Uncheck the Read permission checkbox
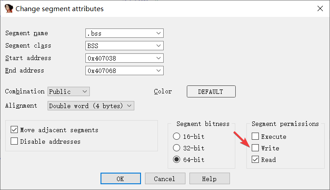 pyautogui.click(x=255, y=160)
